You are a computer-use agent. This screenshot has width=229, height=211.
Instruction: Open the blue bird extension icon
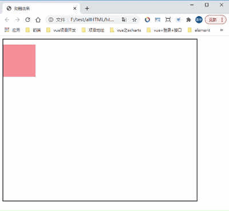(x=179, y=19)
